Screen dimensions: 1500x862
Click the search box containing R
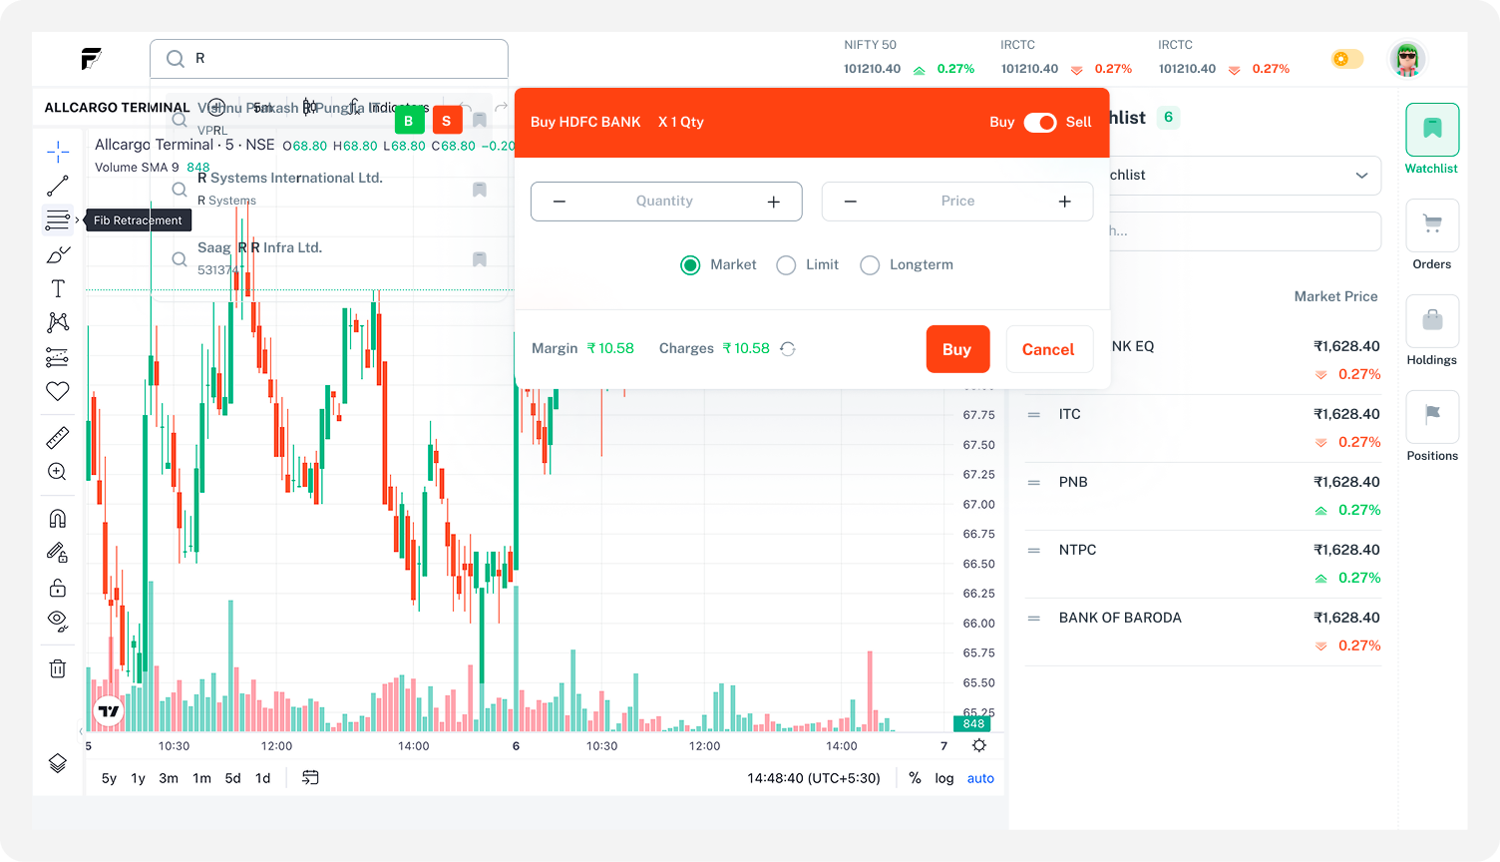329,59
